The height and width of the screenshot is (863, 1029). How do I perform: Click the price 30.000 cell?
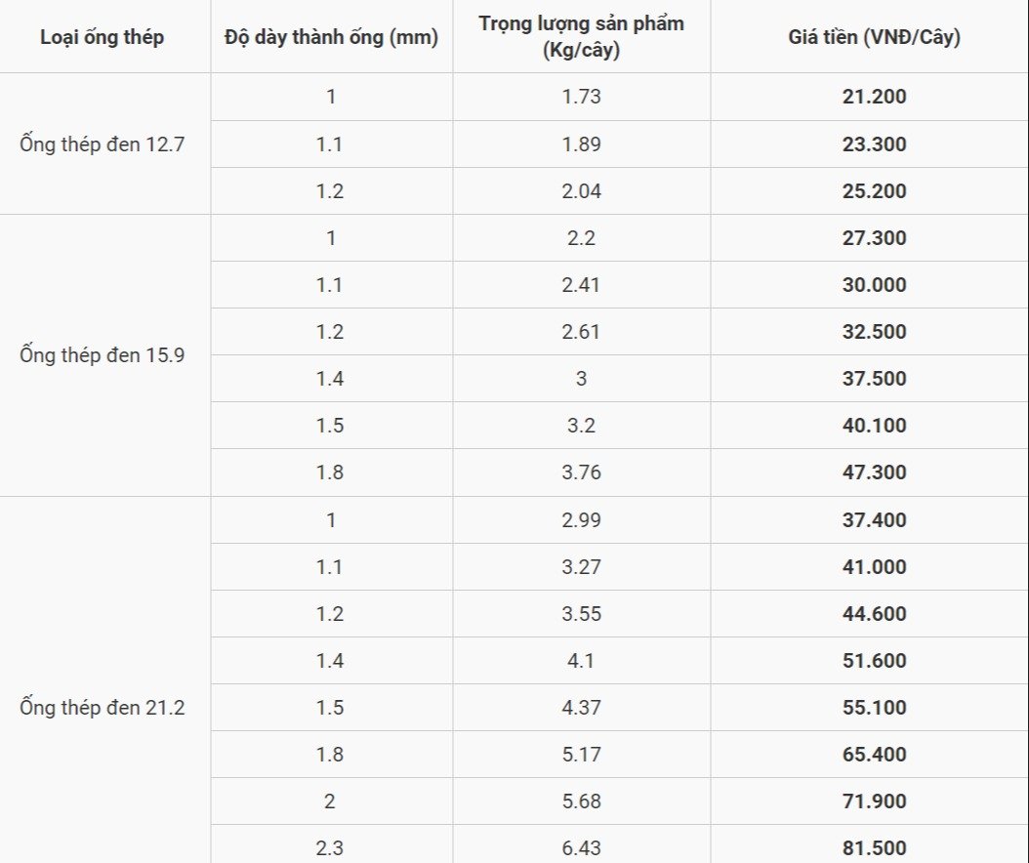874,285
